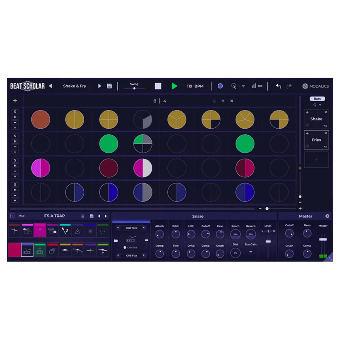Enable the record circle button
Viewport: 340px width, 340px height.
pos(220,86)
